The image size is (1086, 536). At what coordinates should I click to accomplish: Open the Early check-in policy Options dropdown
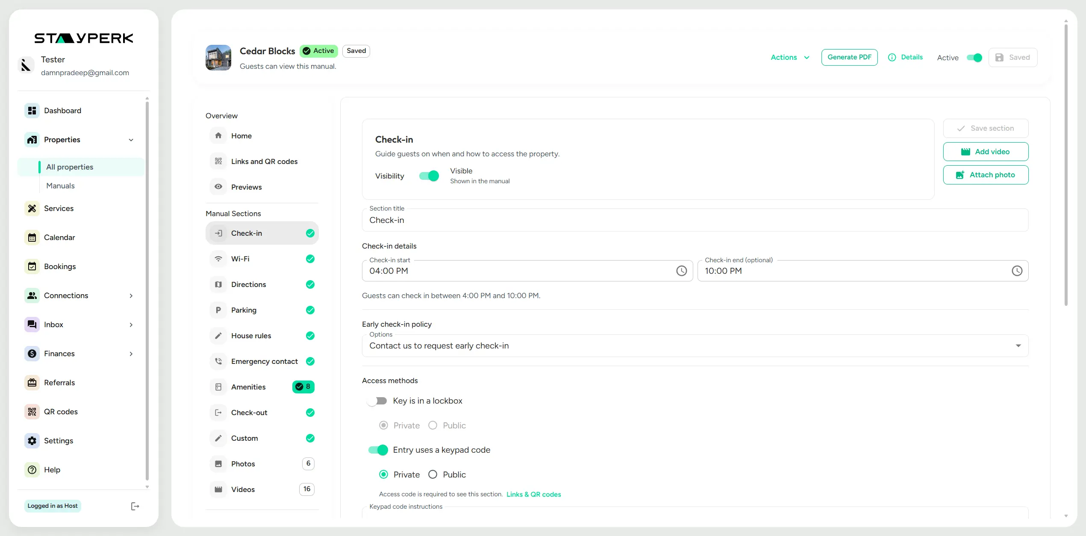[695, 346]
